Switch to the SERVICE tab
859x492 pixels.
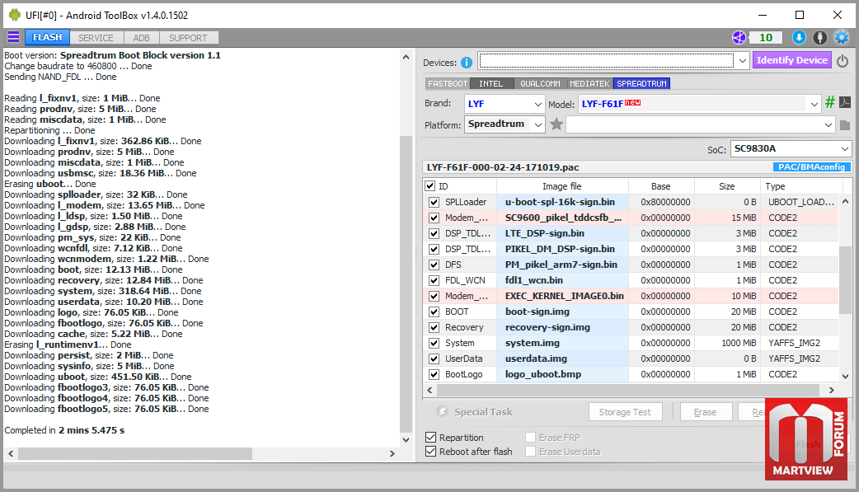click(96, 38)
